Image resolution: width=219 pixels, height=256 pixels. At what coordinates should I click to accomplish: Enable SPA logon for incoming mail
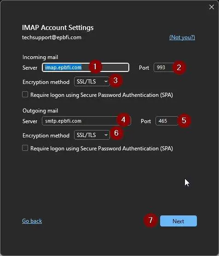25,95
